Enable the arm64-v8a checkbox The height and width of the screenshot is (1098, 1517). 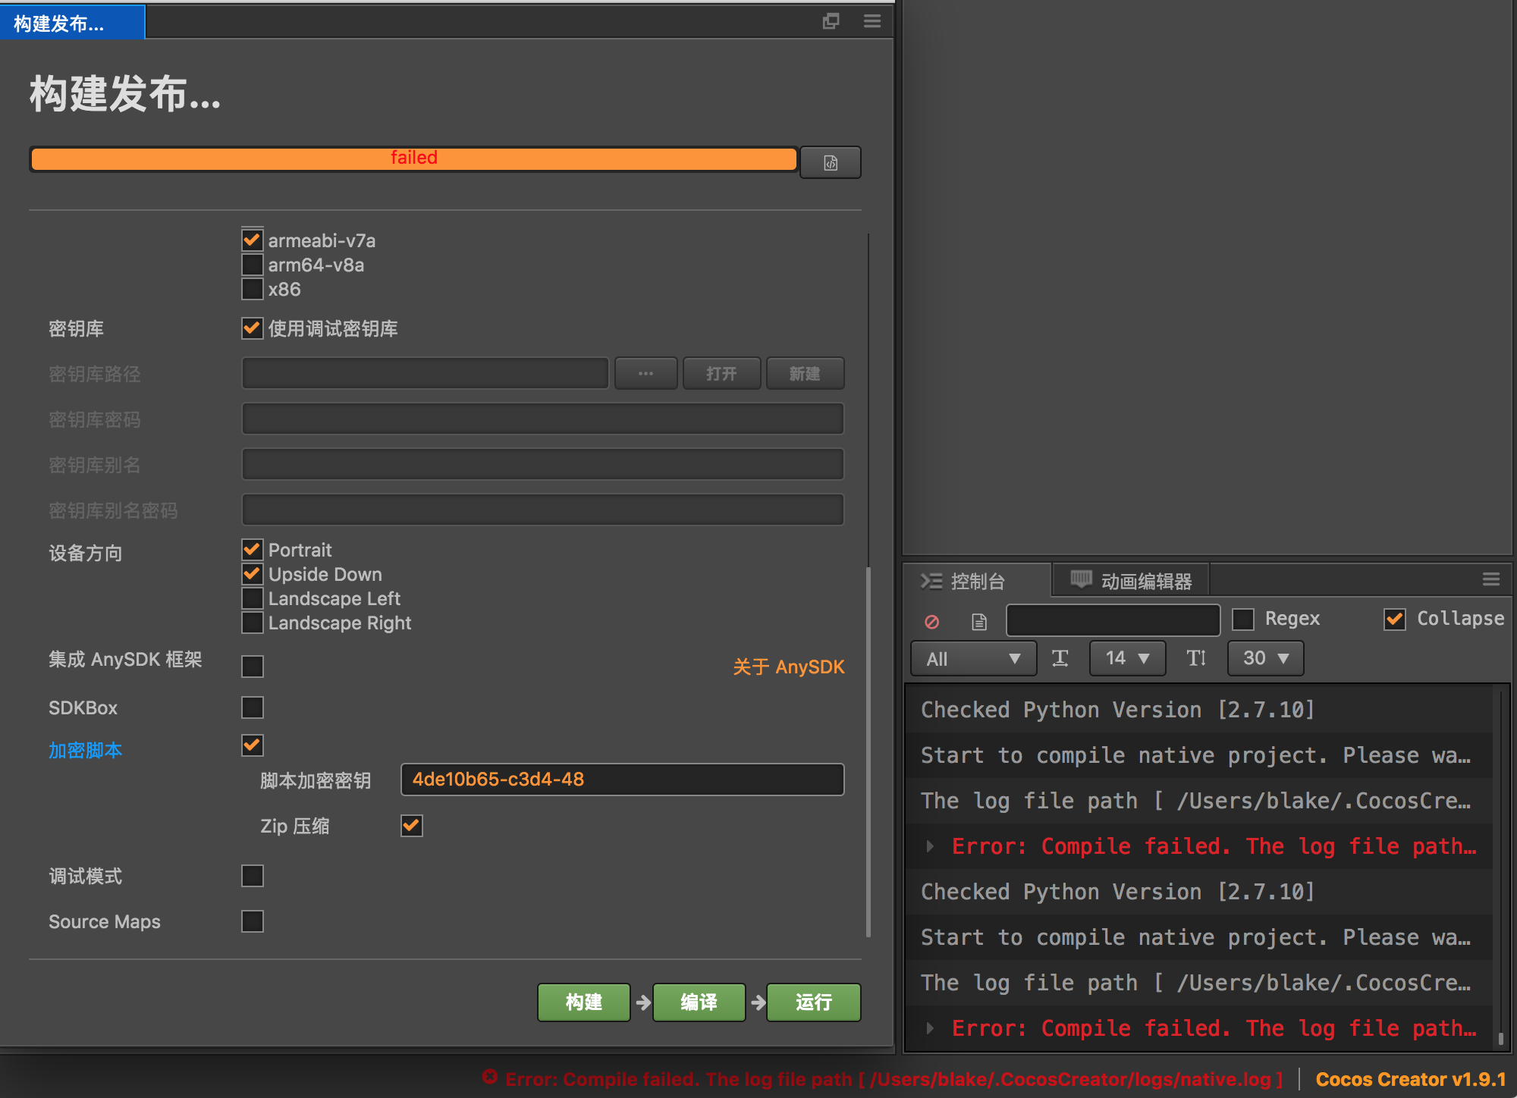pos(253,265)
